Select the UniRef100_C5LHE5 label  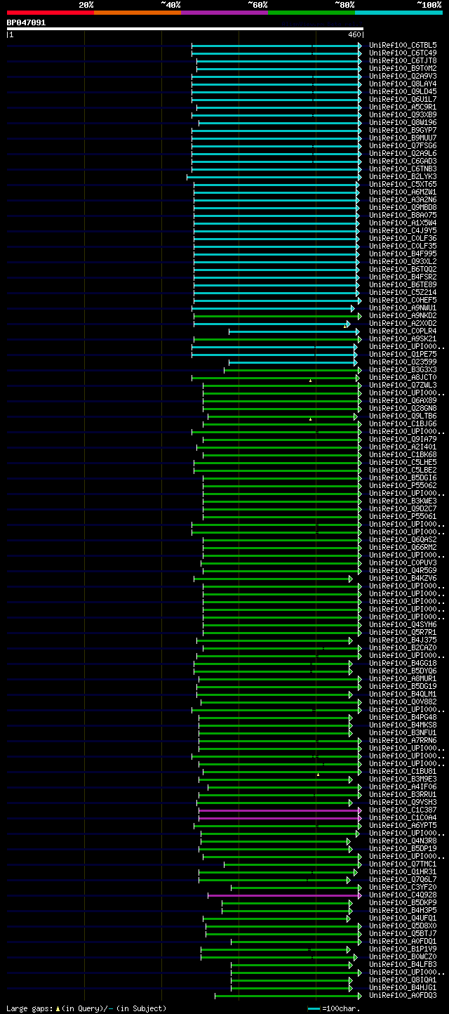point(403,462)
